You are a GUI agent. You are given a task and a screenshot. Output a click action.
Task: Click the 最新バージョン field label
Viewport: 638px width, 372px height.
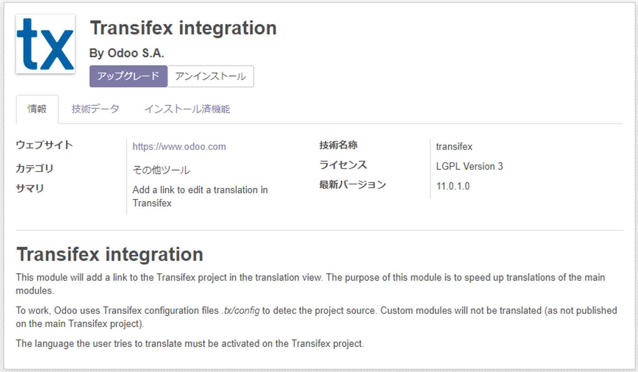[353, 185]
